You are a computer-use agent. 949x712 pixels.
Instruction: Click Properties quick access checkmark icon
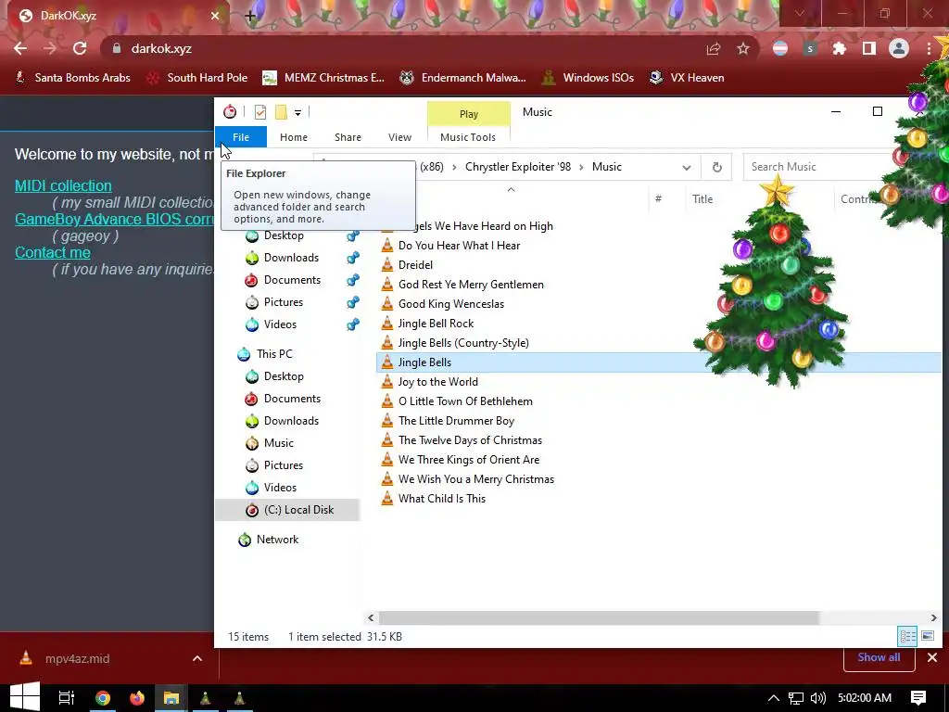[260, 112]
